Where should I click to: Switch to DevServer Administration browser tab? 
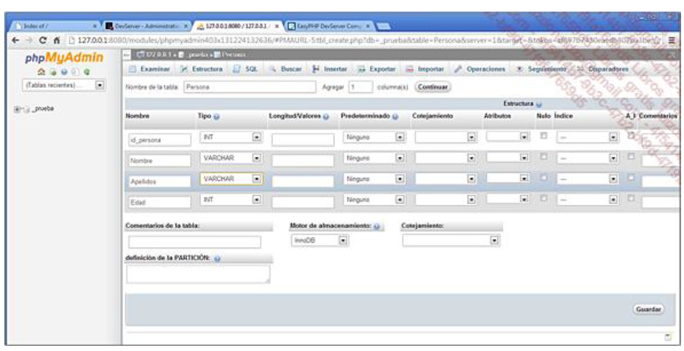click(x=146, y=26)
